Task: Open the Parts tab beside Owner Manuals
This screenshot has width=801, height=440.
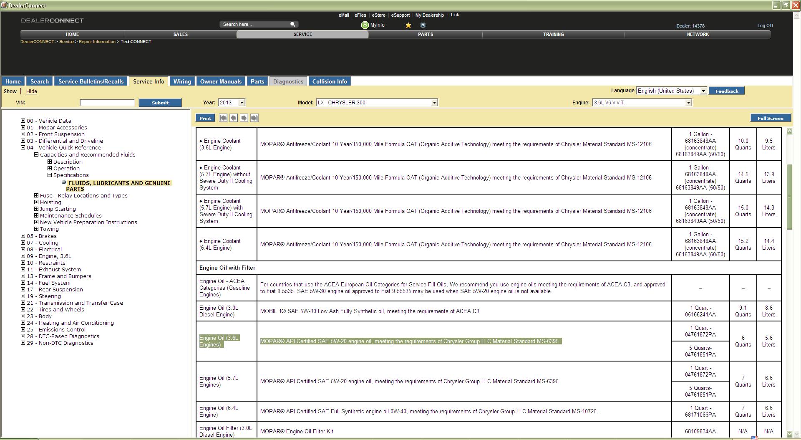Action: pos(257,81)
